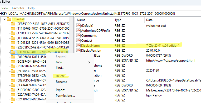Open the Favorites menu

coord(18,8)
